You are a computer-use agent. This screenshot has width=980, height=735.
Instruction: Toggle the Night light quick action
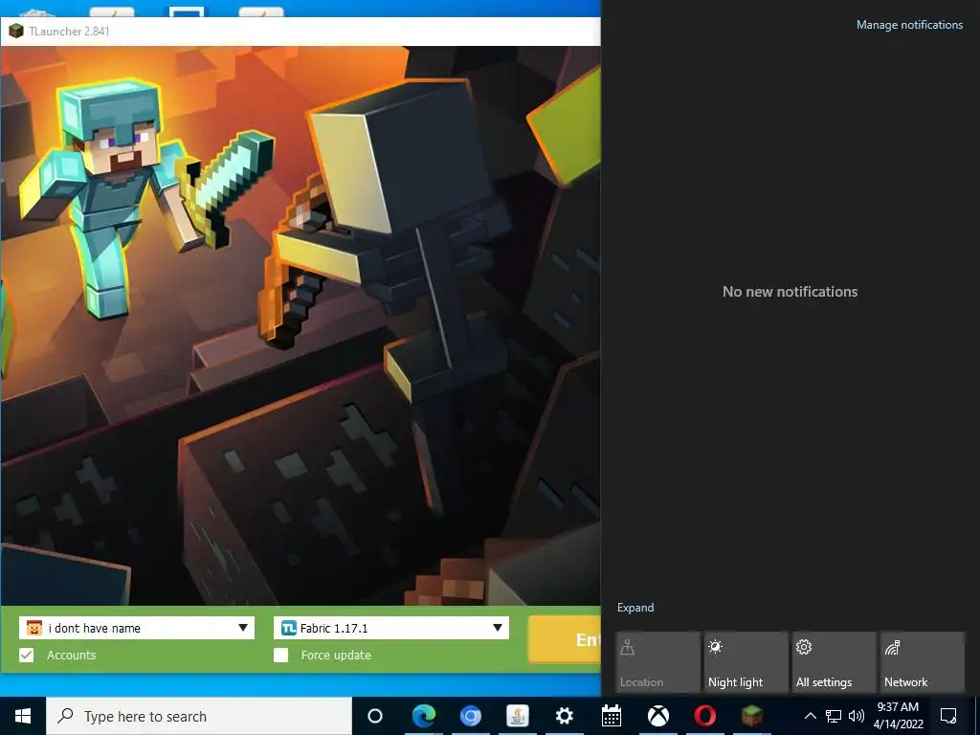point(746,662)
